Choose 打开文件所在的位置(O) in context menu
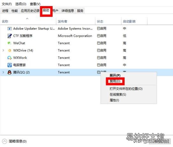This screenshot has width=173, height=147. (x=126, y=89)
